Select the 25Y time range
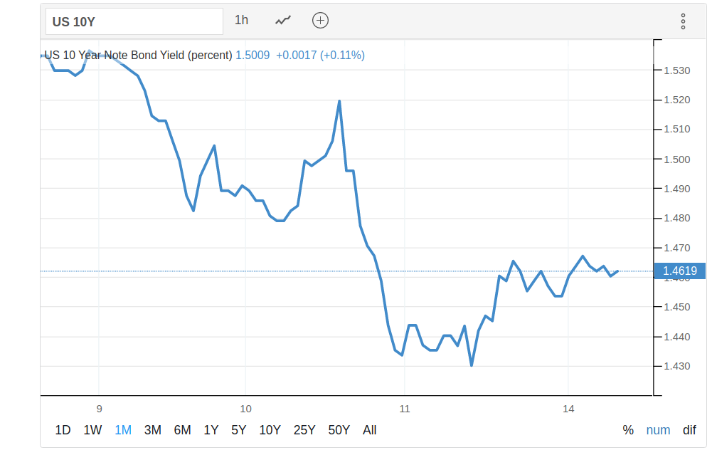 304,430
